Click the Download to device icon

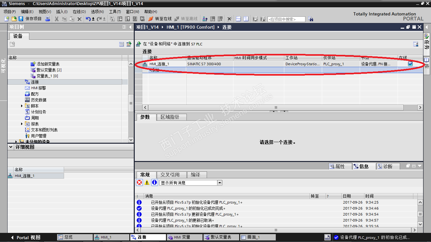coord(120,19)
